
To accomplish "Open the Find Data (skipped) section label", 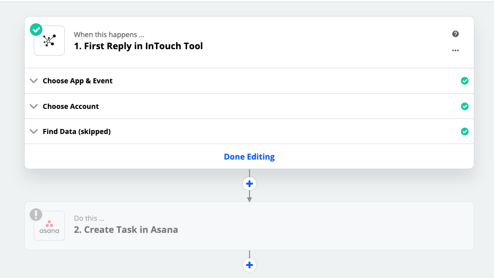I will [x=76, y=131].
